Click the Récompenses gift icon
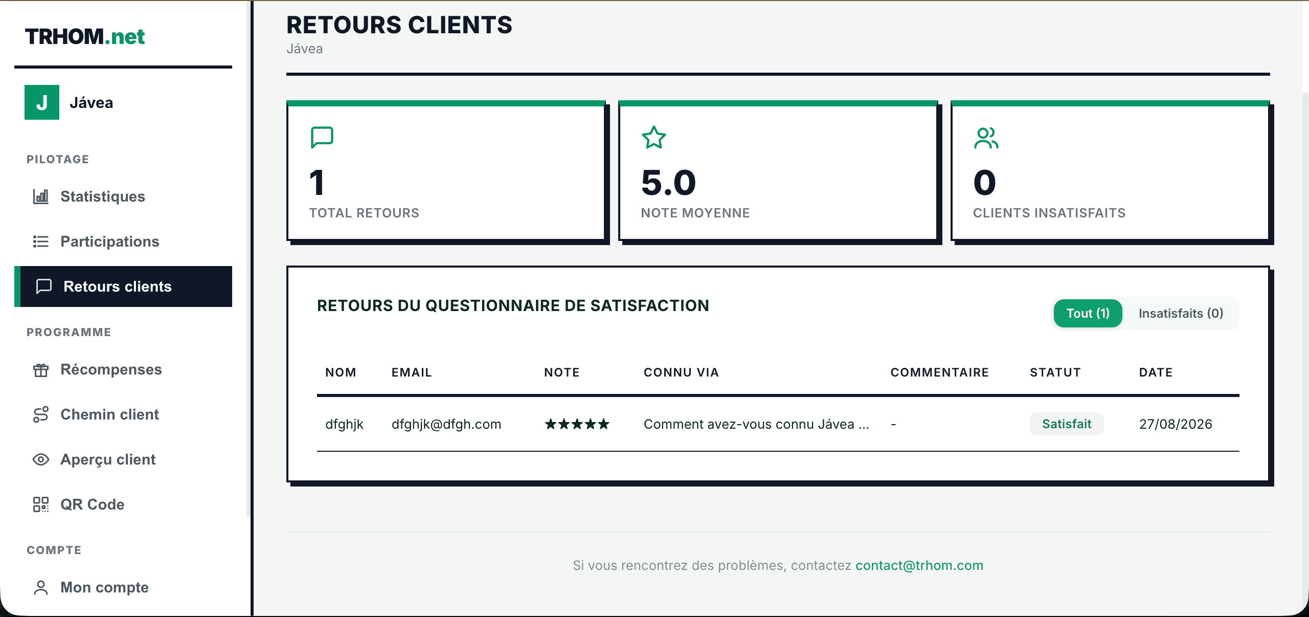This screenshot has width=1309, height=617. (x=41, y=369)
